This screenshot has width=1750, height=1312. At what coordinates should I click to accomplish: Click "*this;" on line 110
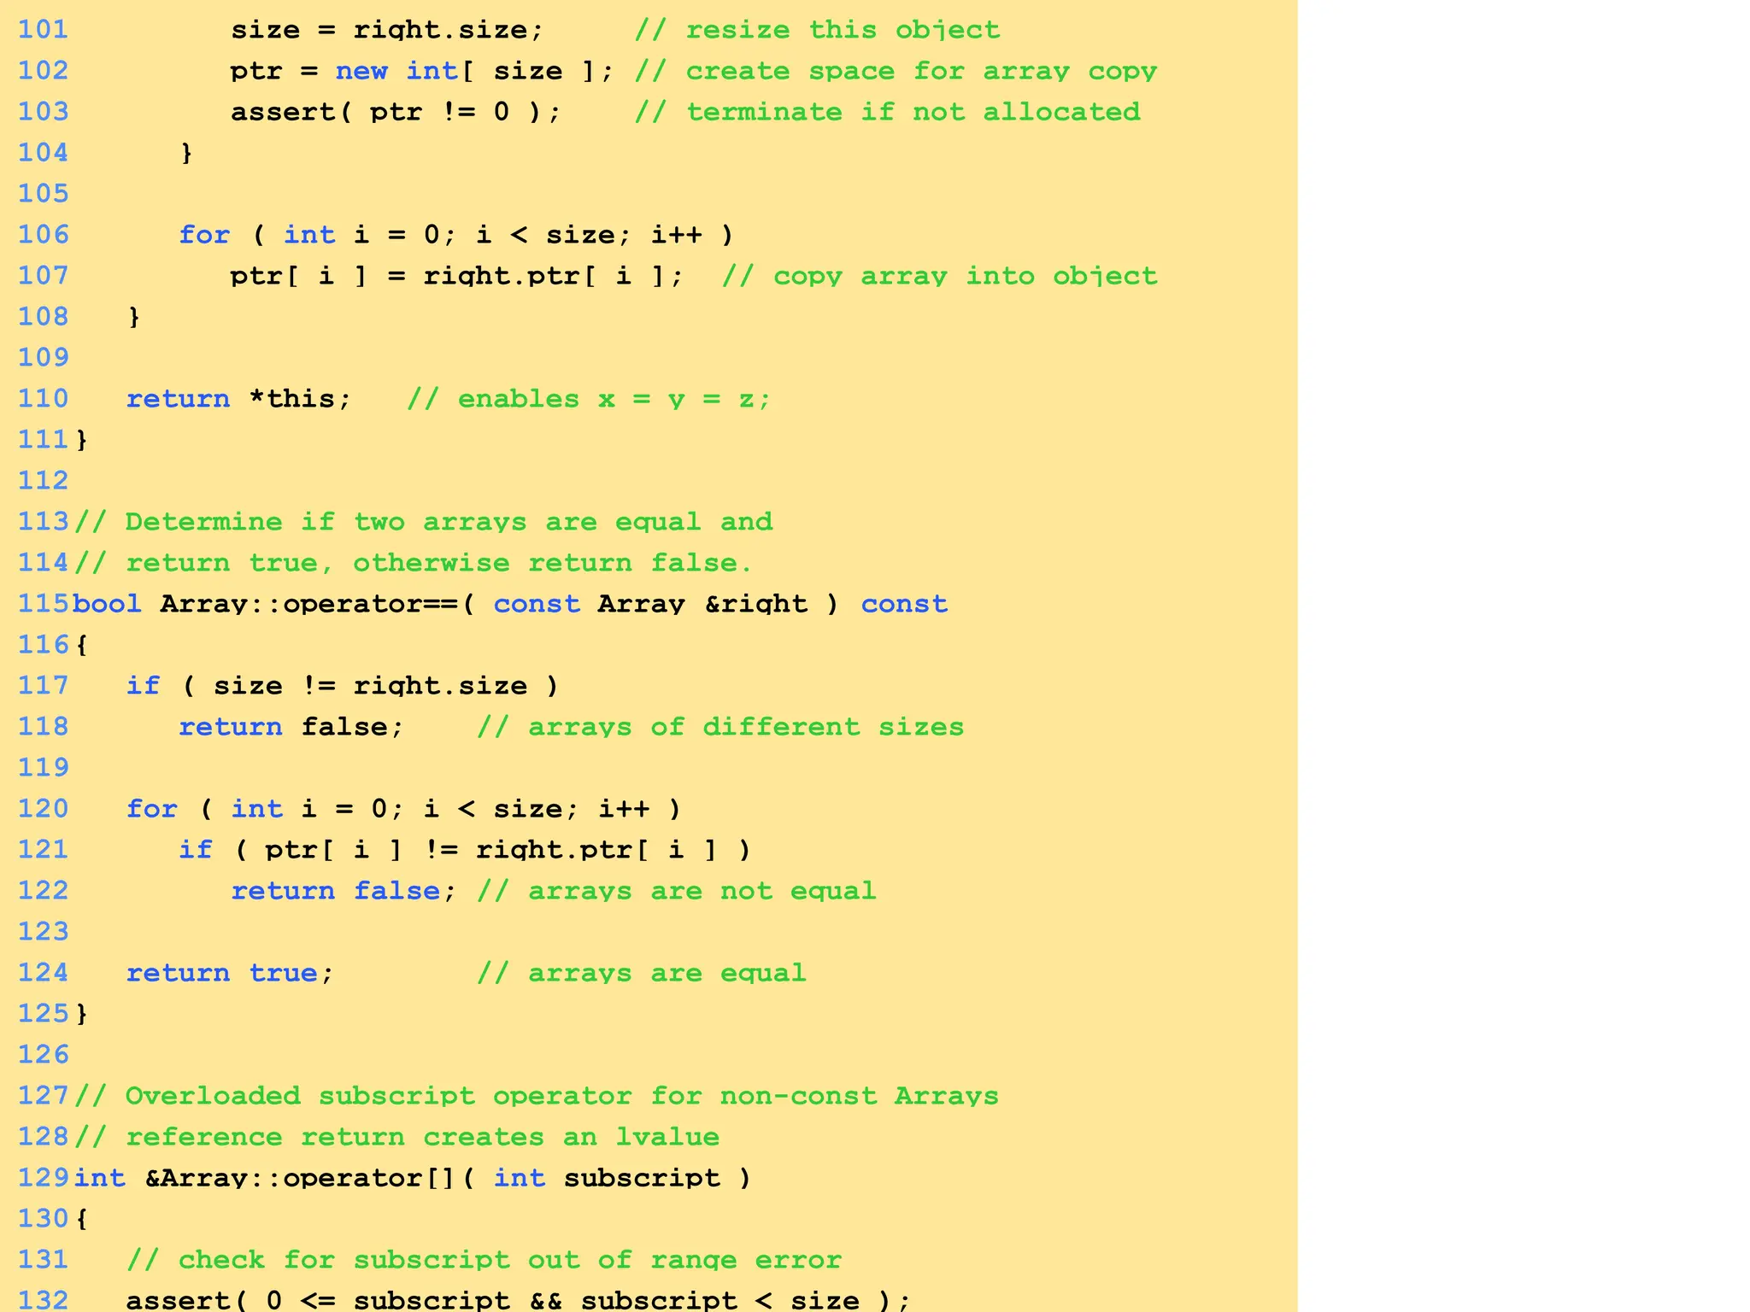pyautogui.click(x=300, y=399)
